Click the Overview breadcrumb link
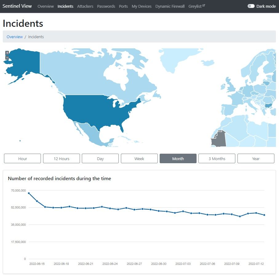The image size is (279, 275). coord(15,37)
